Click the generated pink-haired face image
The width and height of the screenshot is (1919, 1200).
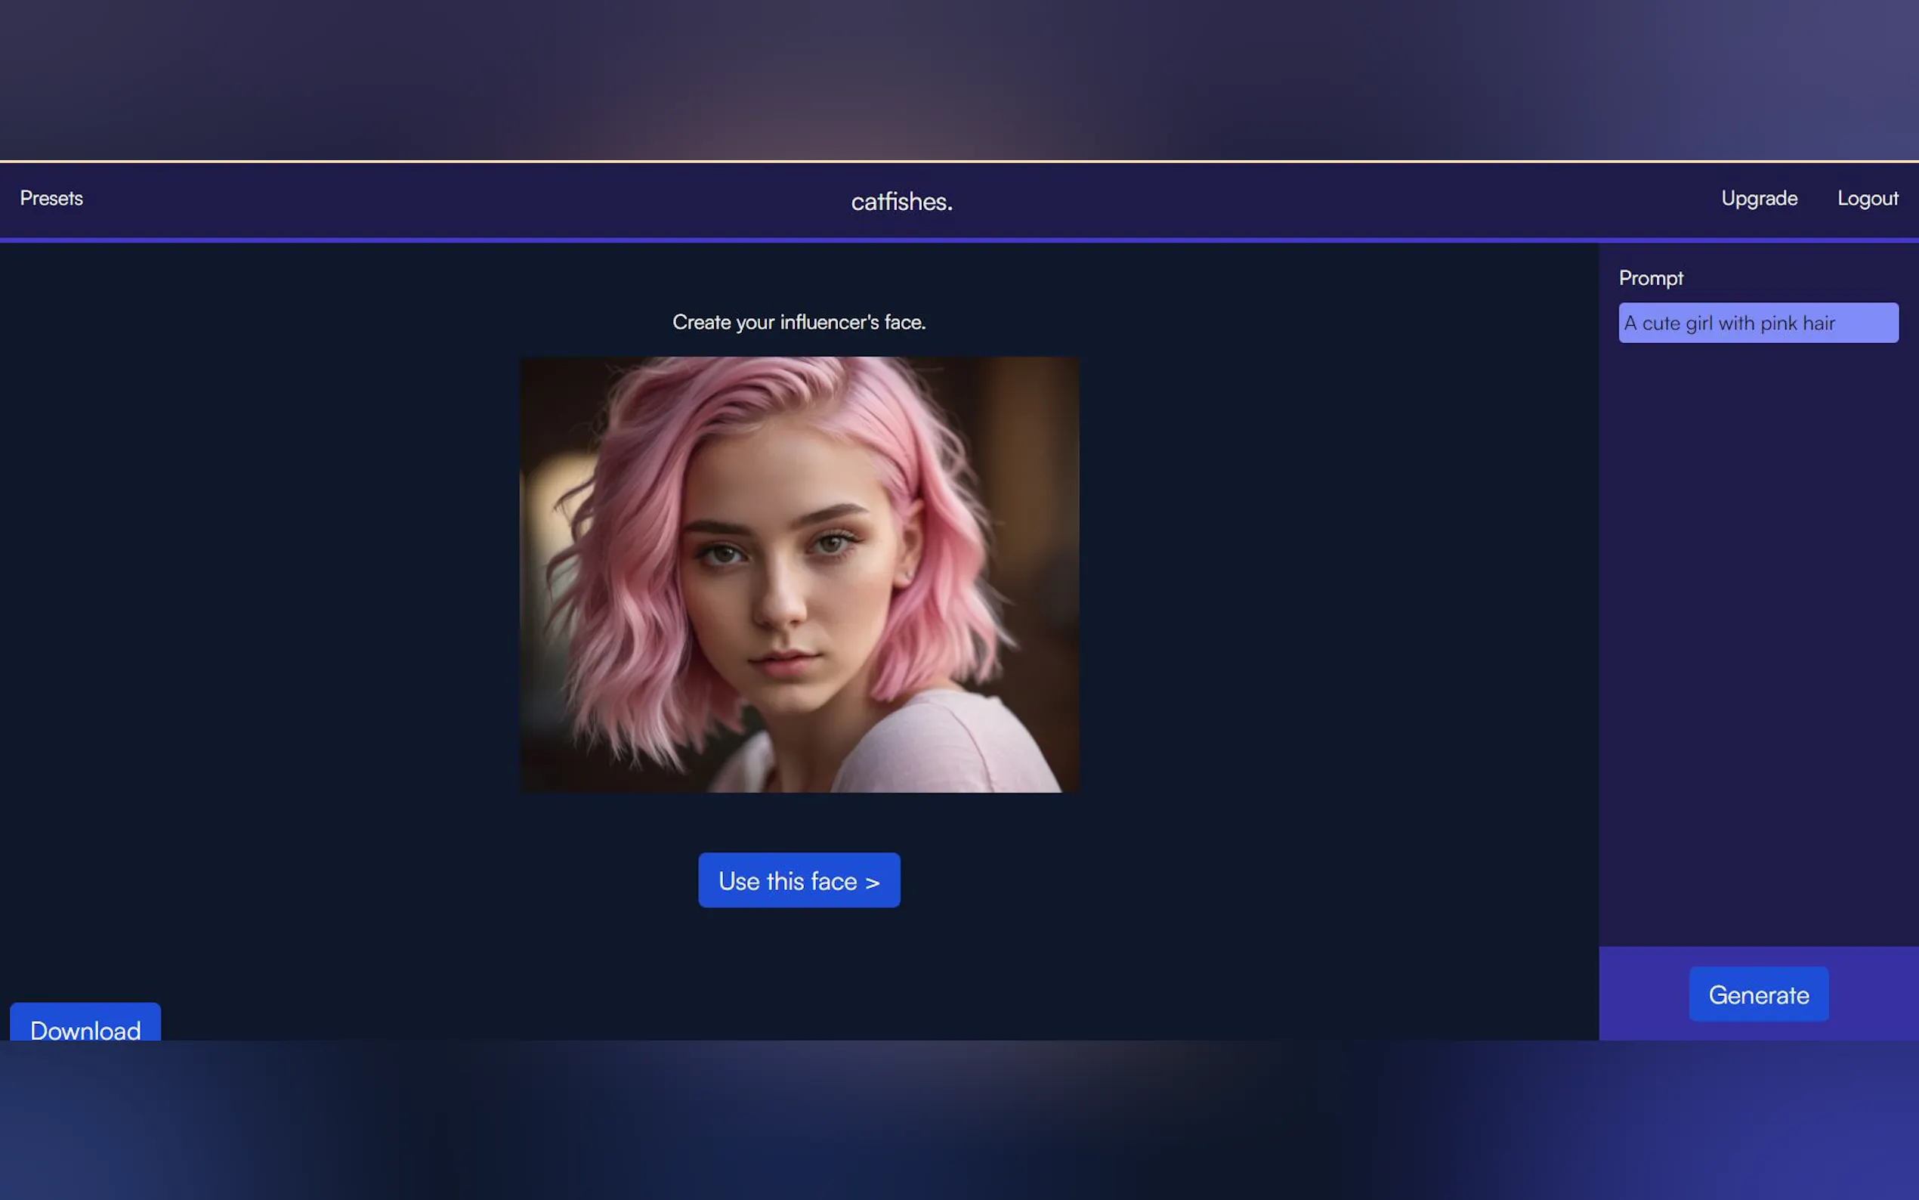pos(799,574)
